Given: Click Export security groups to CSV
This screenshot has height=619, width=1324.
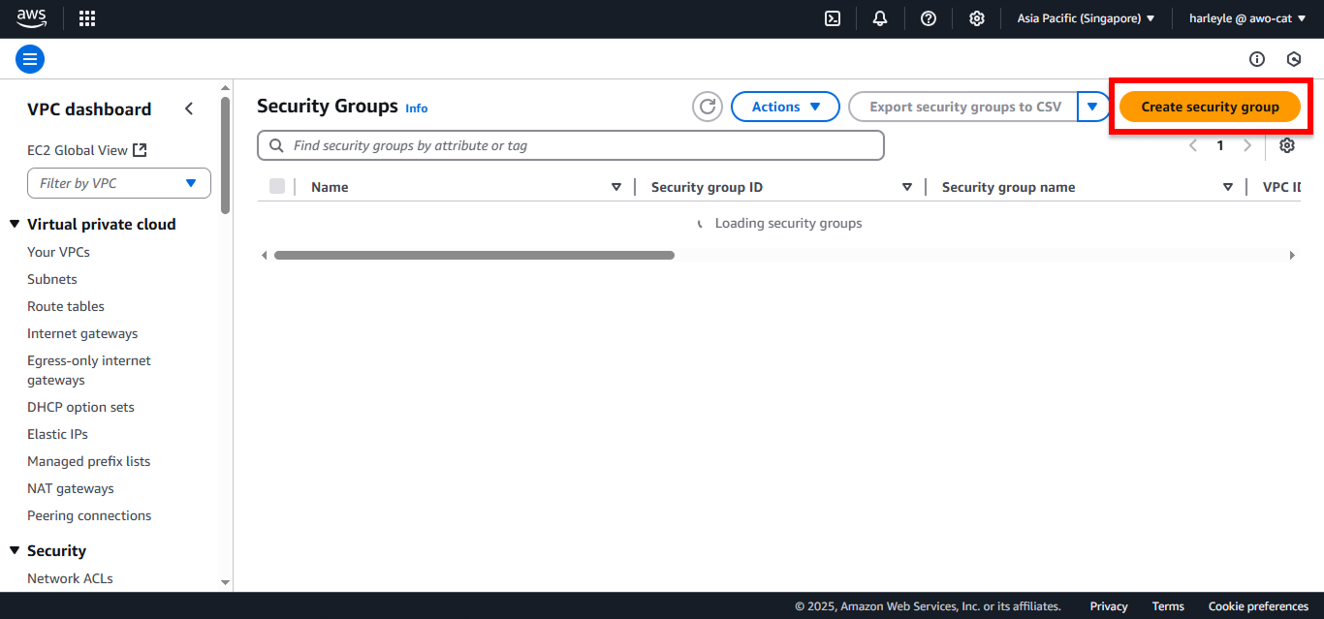Looking at the screenshot, I should click(x=964, y=107).
